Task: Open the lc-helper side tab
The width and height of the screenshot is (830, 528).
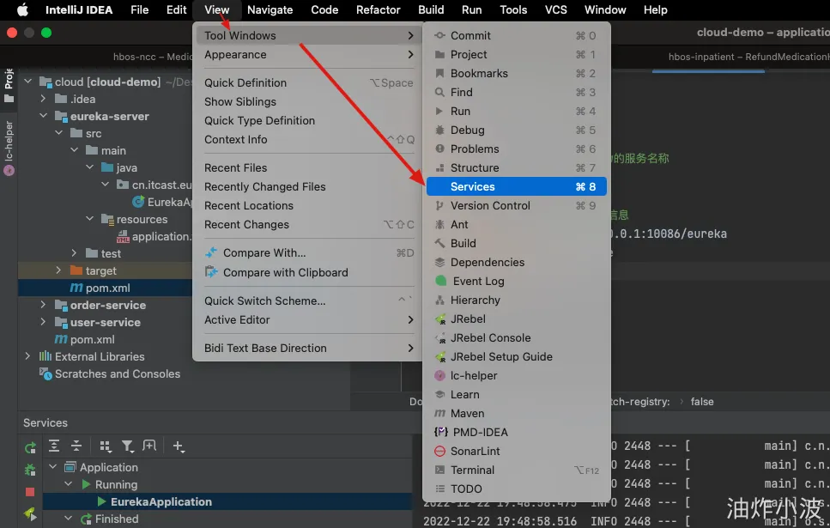Action: (x=9, y=148)
